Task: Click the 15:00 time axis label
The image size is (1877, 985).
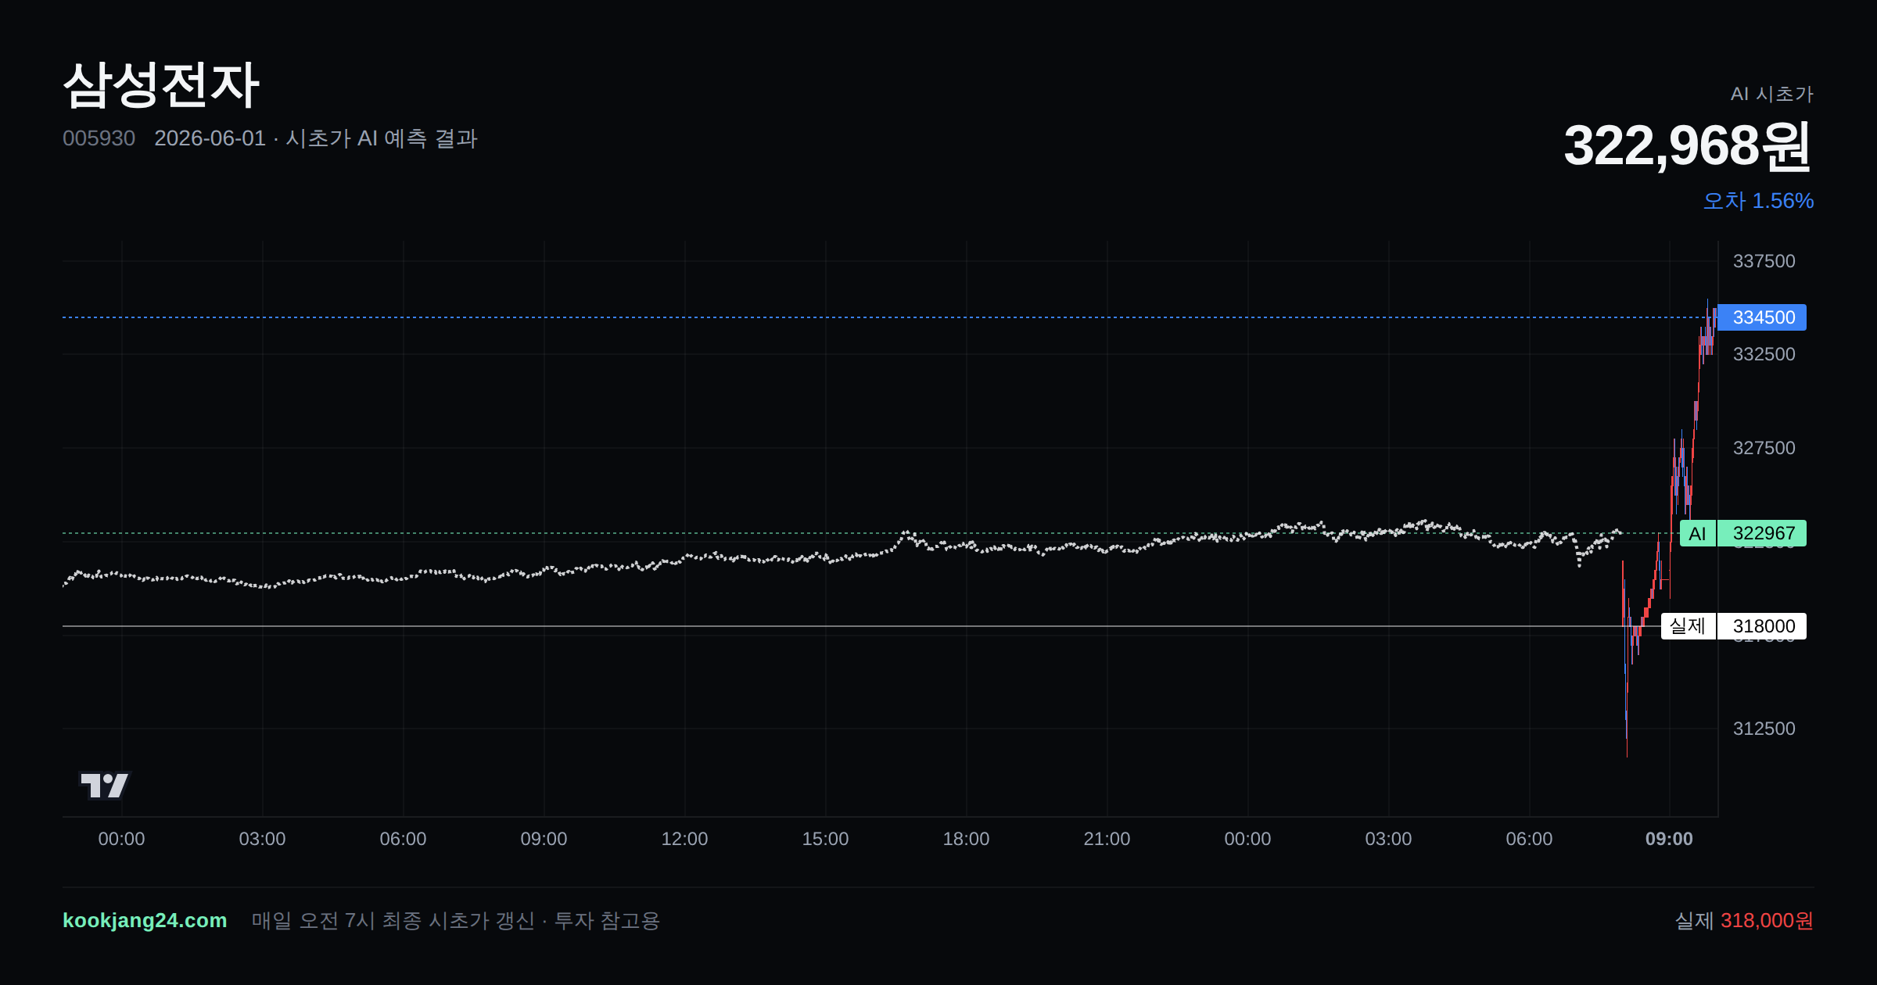Action: [825, 839]
